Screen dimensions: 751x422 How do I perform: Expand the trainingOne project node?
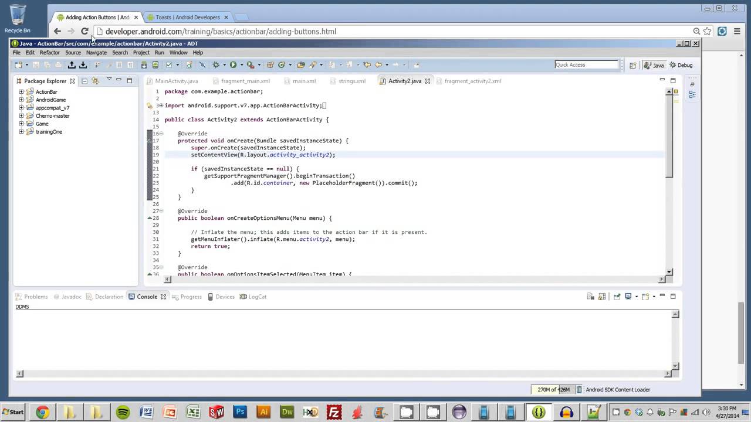22,132
